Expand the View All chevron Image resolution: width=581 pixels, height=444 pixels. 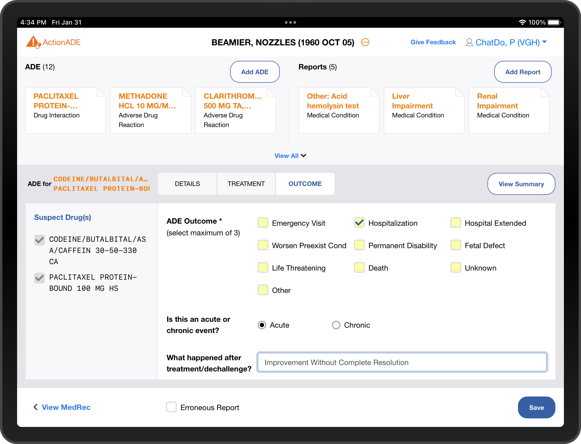[304, 156]
